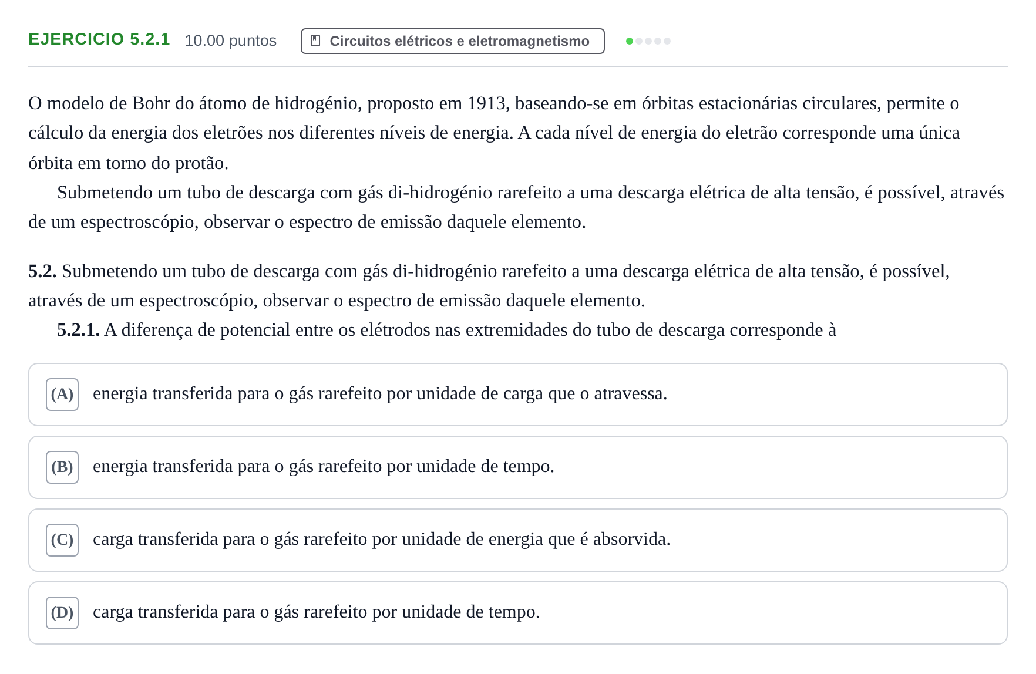Screen dimensions: 1036x674
Task: Choose answer 'carga transferida... por unidade de tempo'
Action: pos(316,612)
